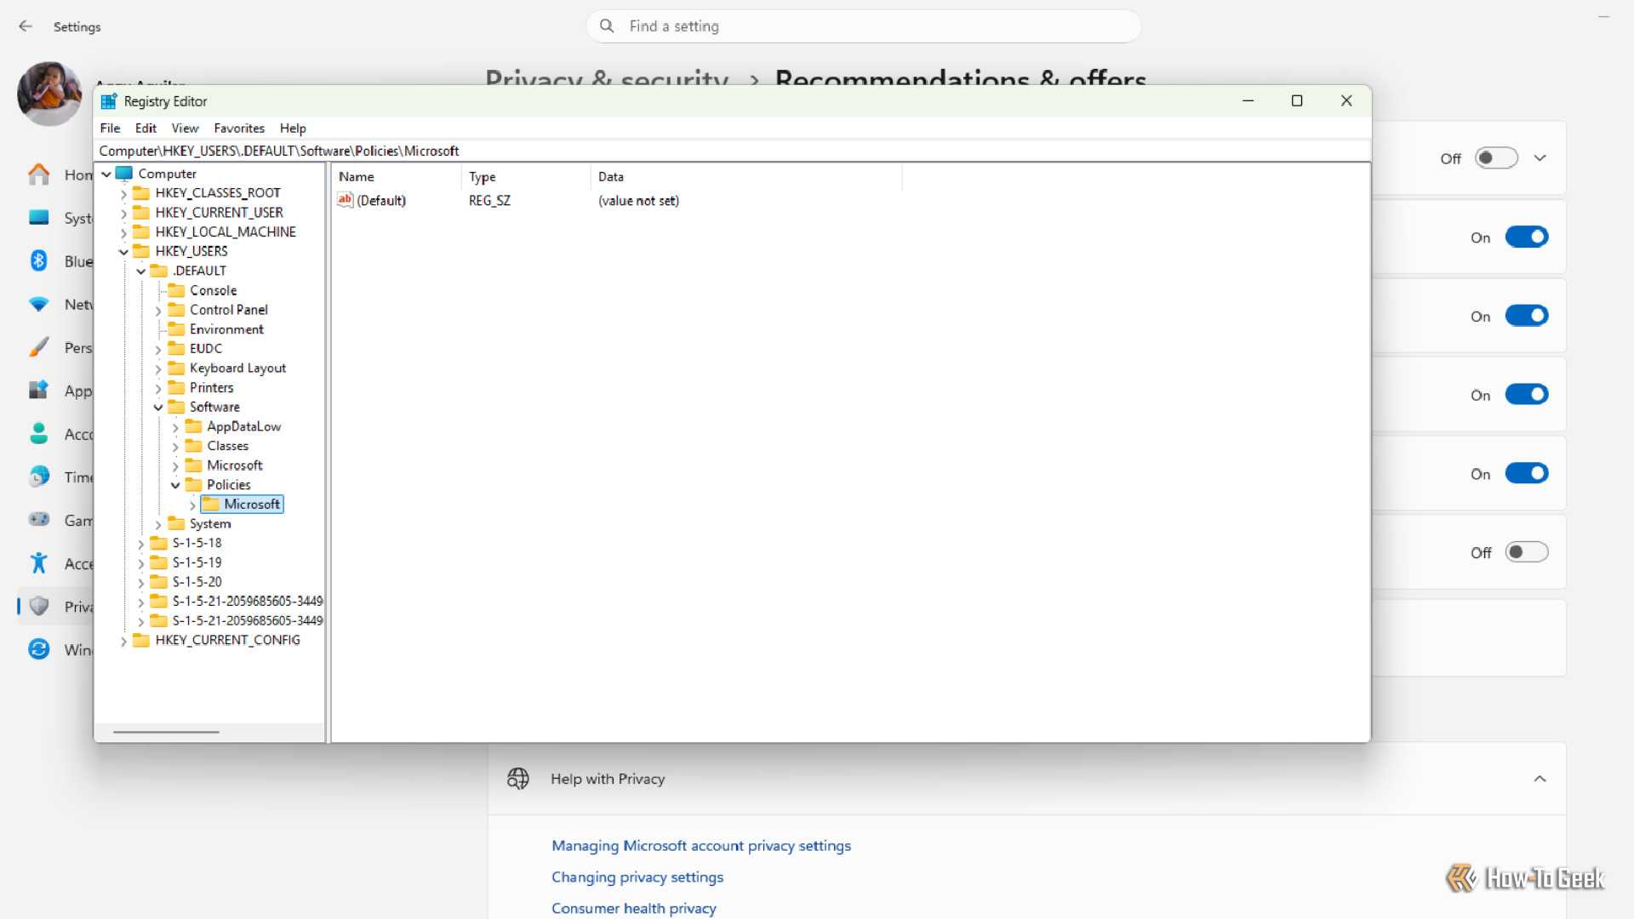
Task: Open Gaming controller icon in Settings sidebar
Action: [38, 520]
